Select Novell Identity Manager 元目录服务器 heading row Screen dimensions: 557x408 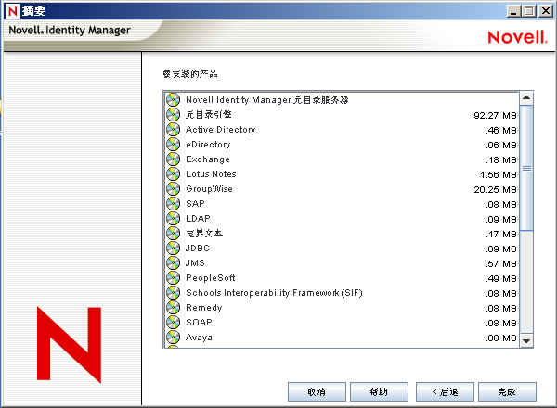[x=267, y=100]
